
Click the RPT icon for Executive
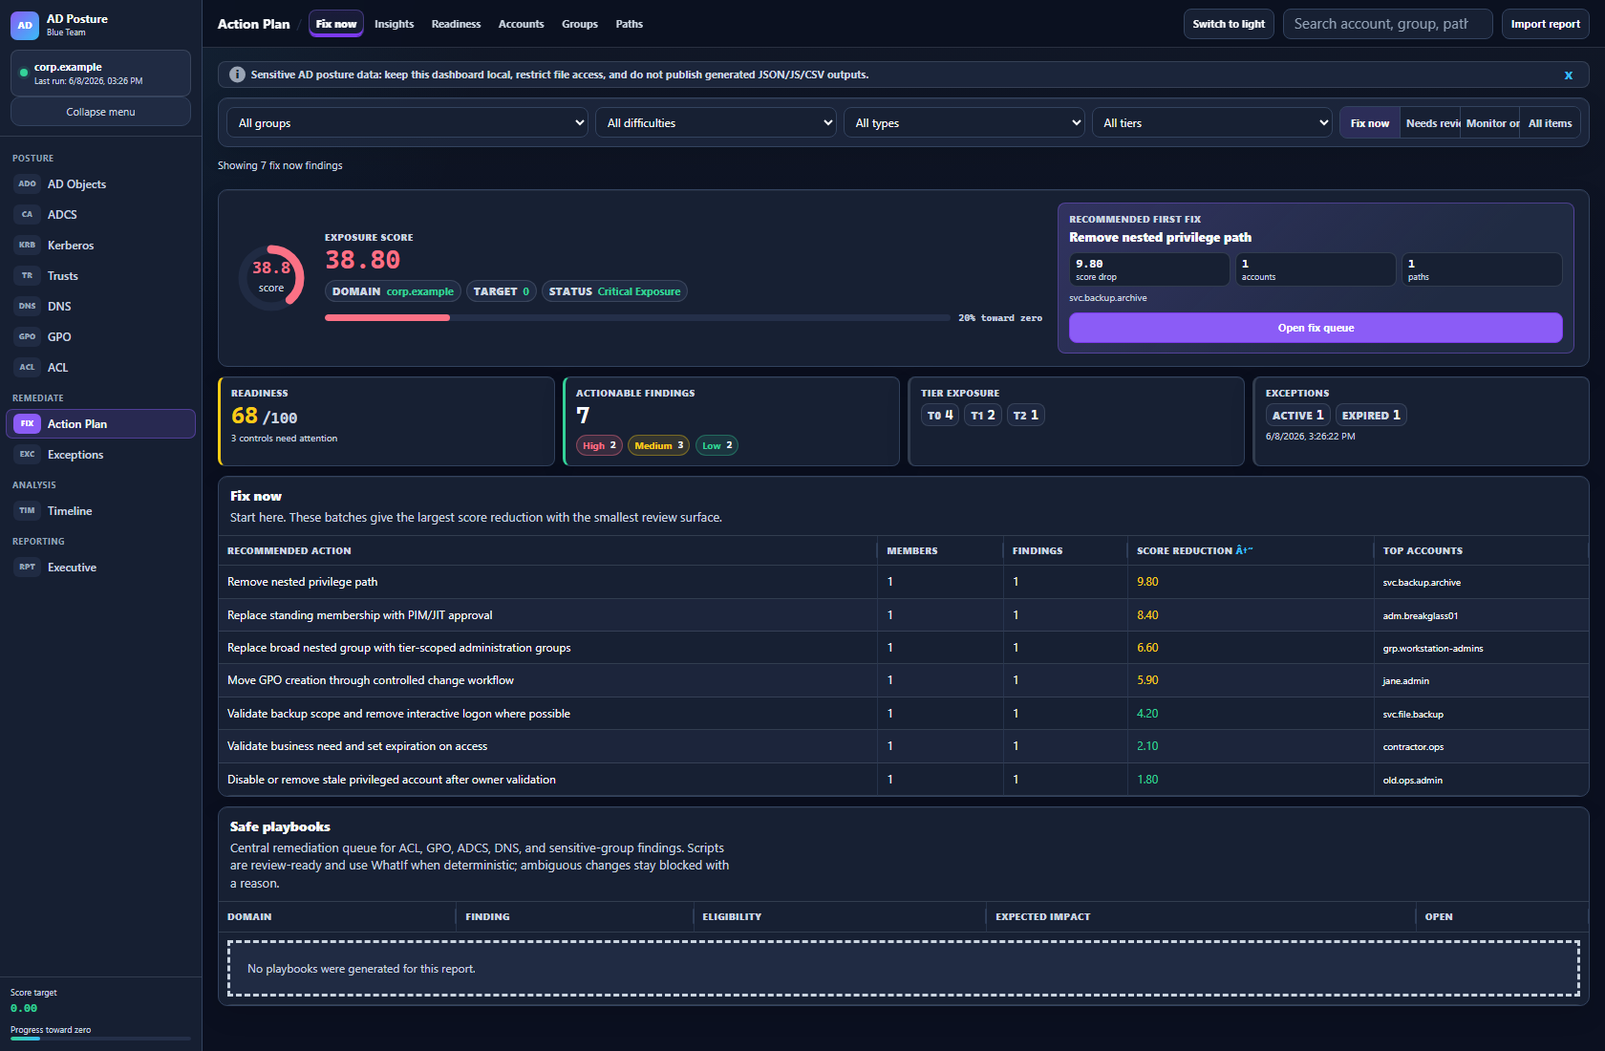pos(27,568)
